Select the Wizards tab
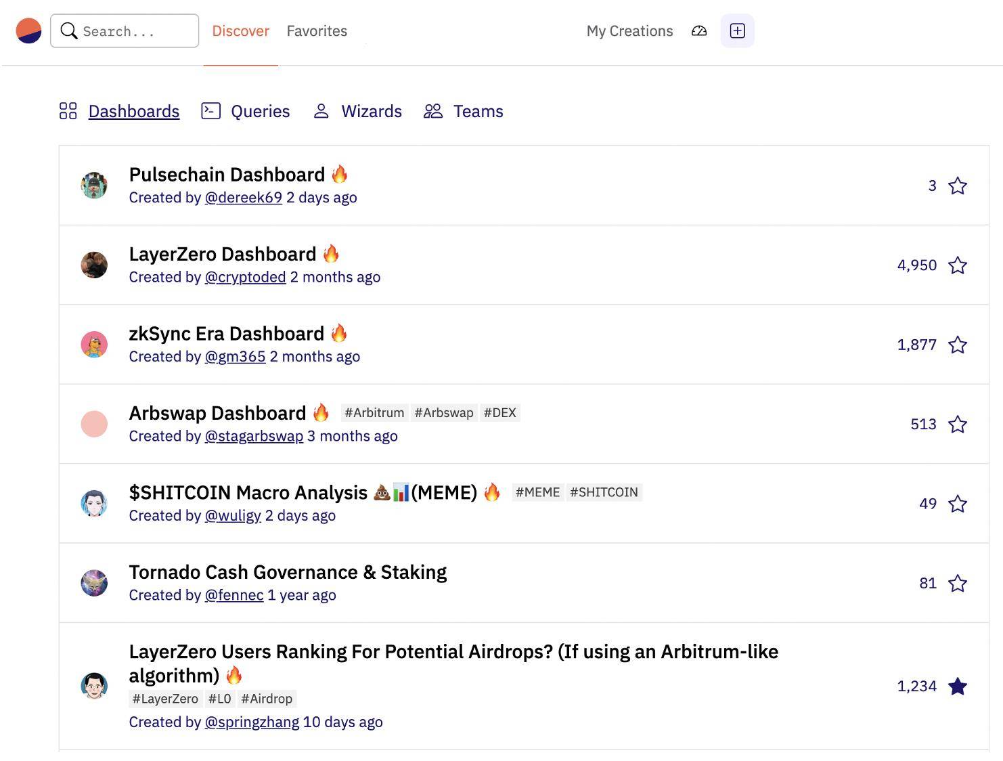The width and height of the screenshot is (1003, 761). click(x=372, y=111)
